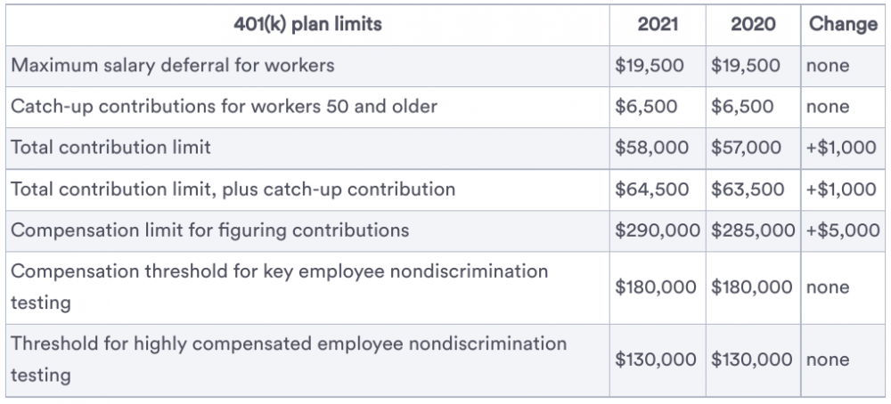Click "Total contribution limit, plus catch-up contribution" label
891x404 pixels.
(x=233, y=190)
